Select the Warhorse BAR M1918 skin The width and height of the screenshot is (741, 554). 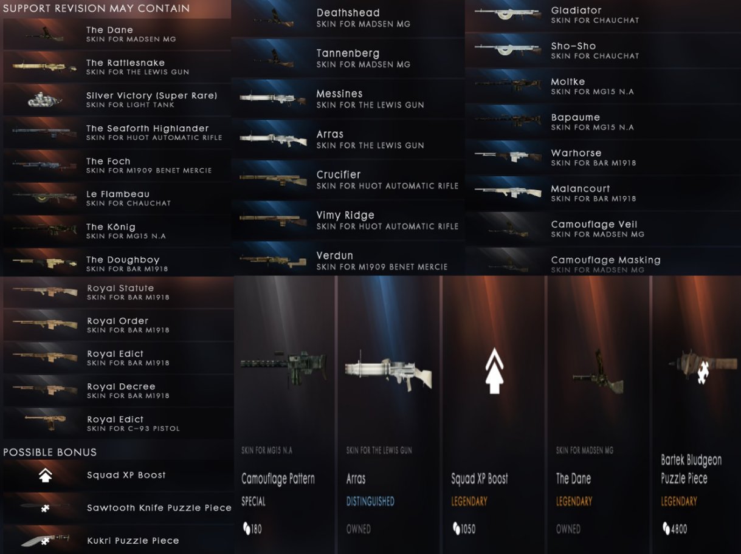pyautogui.click(x=603, y=158)
